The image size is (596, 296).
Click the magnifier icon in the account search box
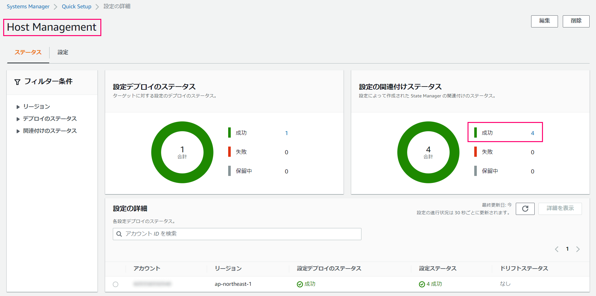[119, 234]
